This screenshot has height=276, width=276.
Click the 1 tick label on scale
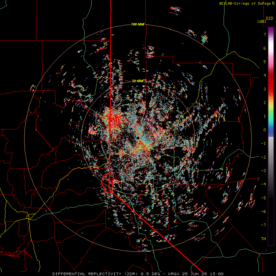pyautogui.click(x=265, y=116)
